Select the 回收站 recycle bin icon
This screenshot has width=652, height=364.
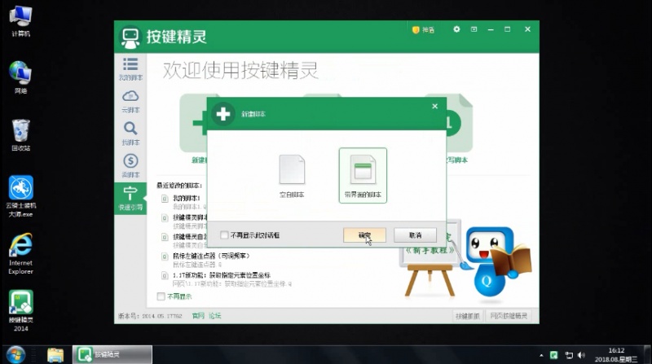(x=20, y=134)
